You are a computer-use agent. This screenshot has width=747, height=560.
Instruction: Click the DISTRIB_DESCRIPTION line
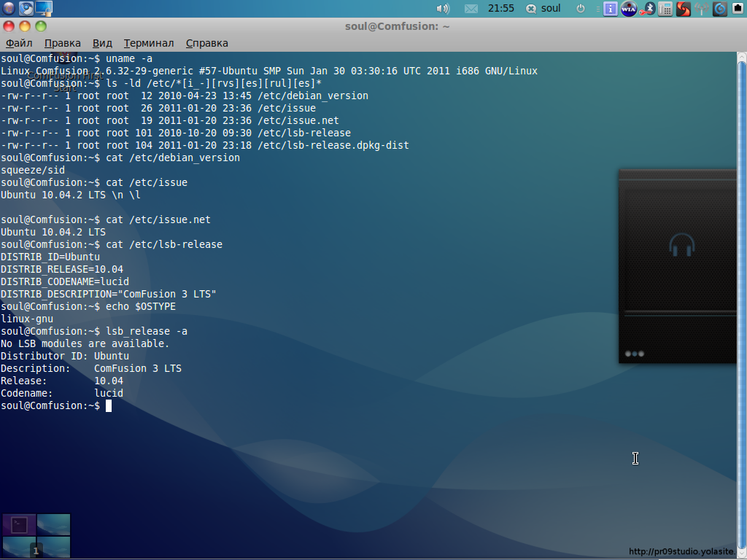pos(109,294)
